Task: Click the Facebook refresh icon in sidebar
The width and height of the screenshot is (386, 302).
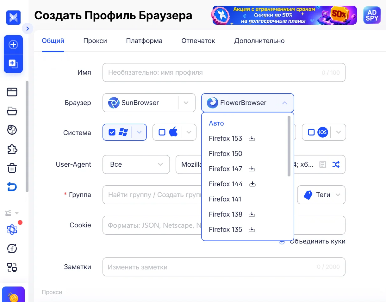Action: [x=12, y=249]
